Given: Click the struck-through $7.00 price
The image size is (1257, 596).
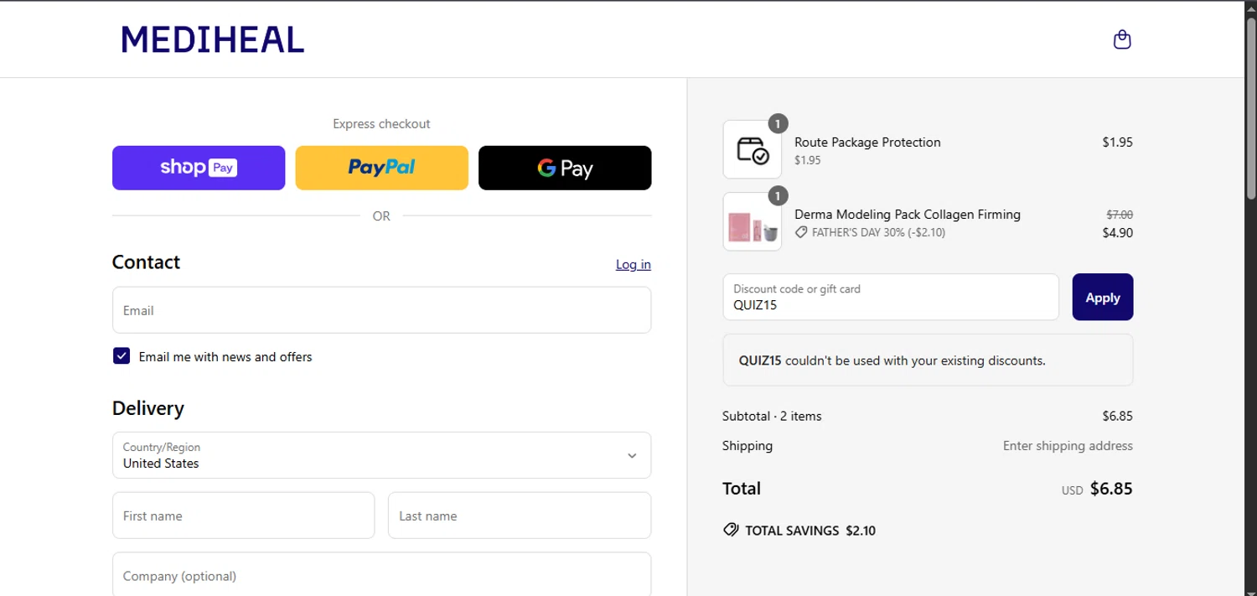Looking at the screenshot, I should click(1120, 215).
